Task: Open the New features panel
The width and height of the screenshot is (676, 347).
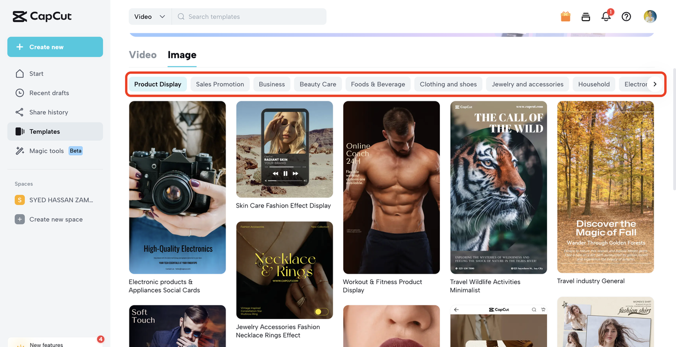Action: tap(55, 342)
